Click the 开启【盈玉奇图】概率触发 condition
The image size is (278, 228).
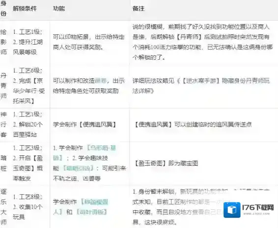[x=28, y=168]
